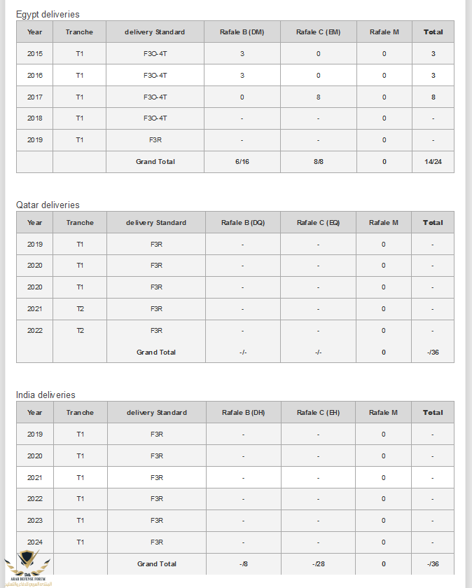Select the Rafale B (DM) column header

242,32
